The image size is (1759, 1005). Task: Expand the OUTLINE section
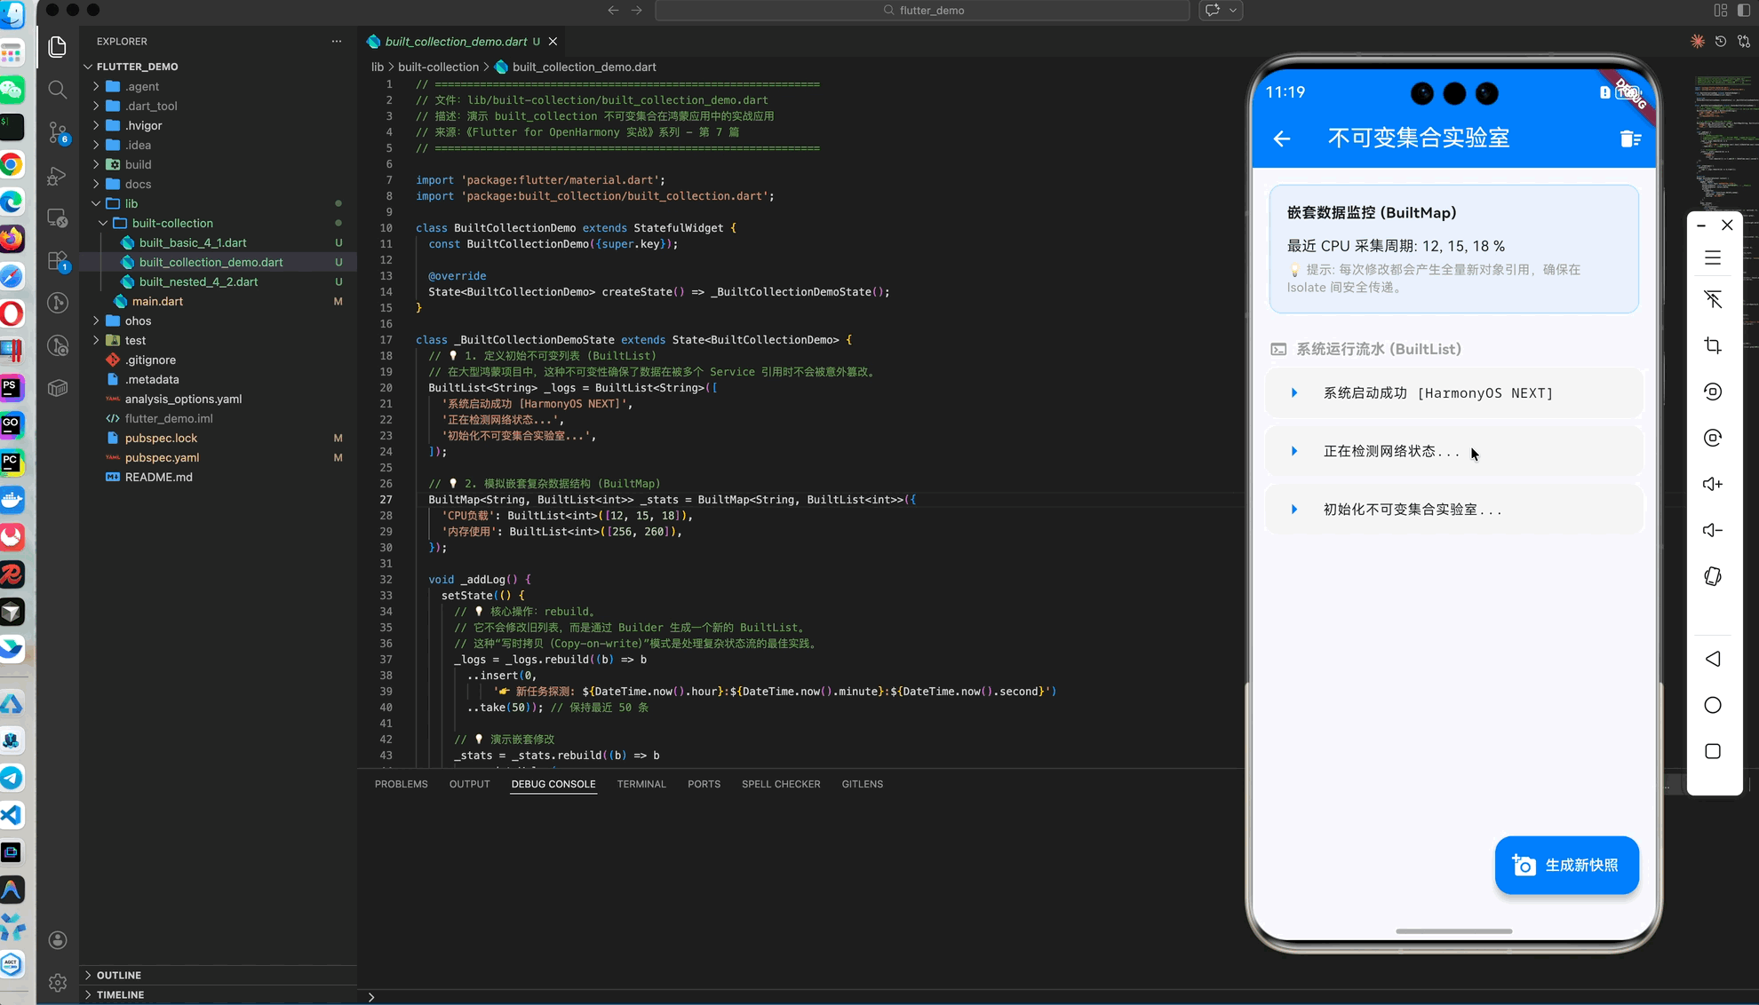point(119,975)
